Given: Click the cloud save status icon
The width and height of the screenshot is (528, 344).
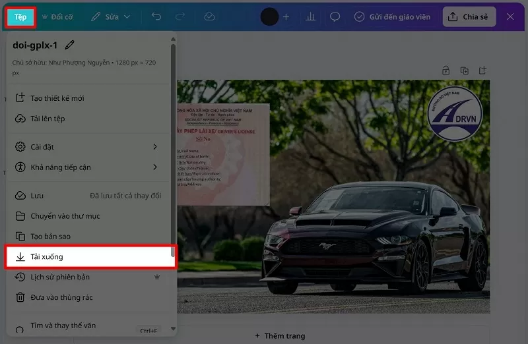Looking at the screenshot, I should pyautogui.click(x=209, y=16).
